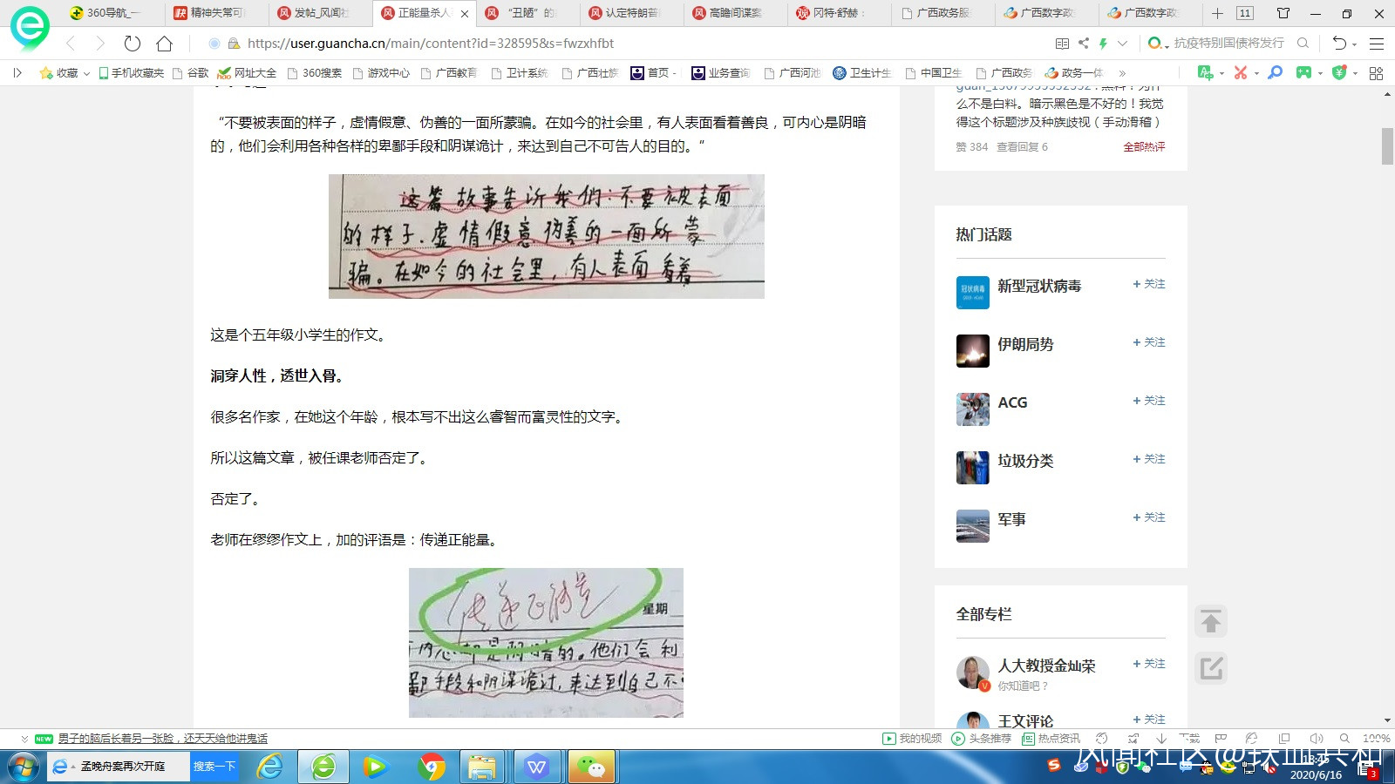
Task: Switch to the 认定特朗普 tab
Action: click(630, 13)
